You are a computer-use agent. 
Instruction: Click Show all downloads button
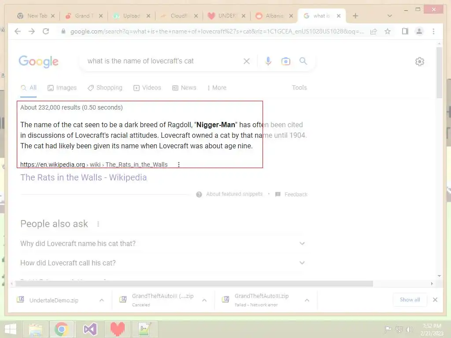(410, 300)
